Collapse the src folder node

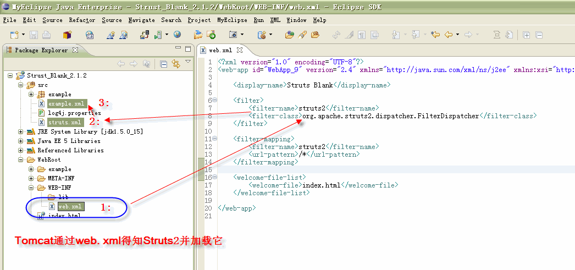pos(20,85)
